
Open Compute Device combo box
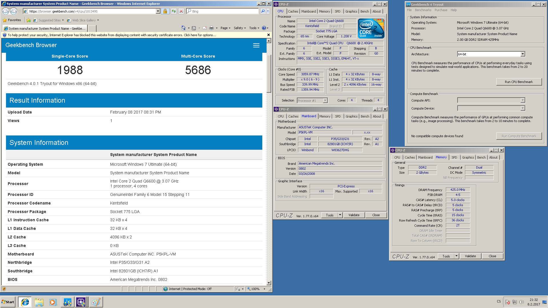(x=491, y=108)
